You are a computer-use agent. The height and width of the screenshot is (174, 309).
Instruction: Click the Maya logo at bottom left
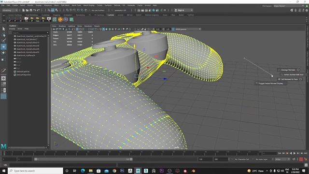[x=3, y=146]
